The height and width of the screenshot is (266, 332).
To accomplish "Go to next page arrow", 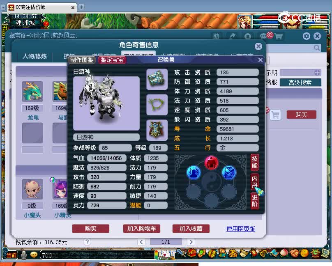I will tap(191, 242).
